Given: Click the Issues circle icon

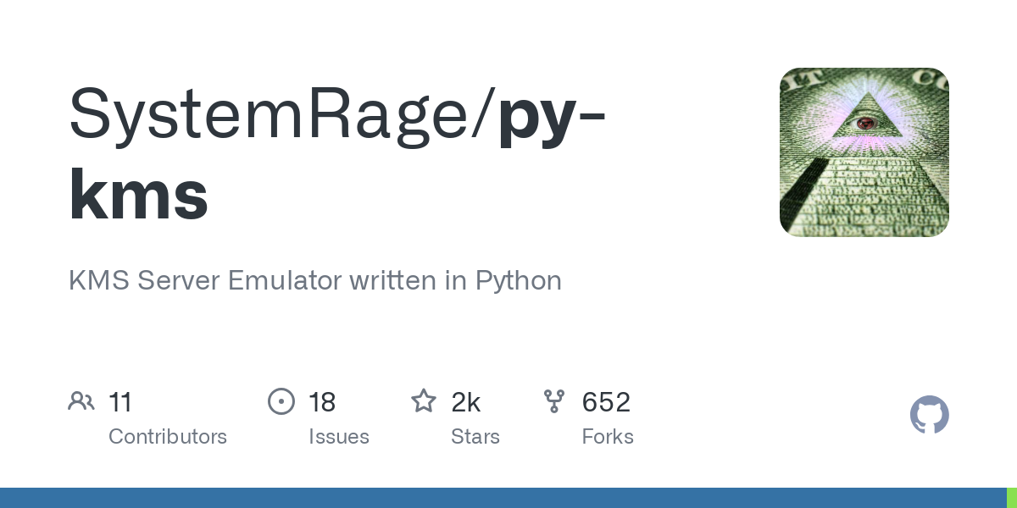Looking at the screenshot, I should pos(281,401).
